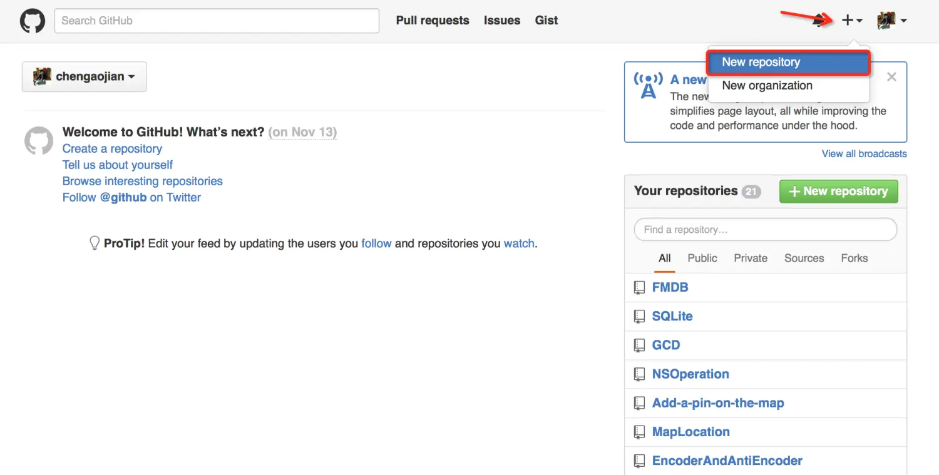Select New organization from dropdown menu
Viewport: 939px width, 475px height.
789,86
